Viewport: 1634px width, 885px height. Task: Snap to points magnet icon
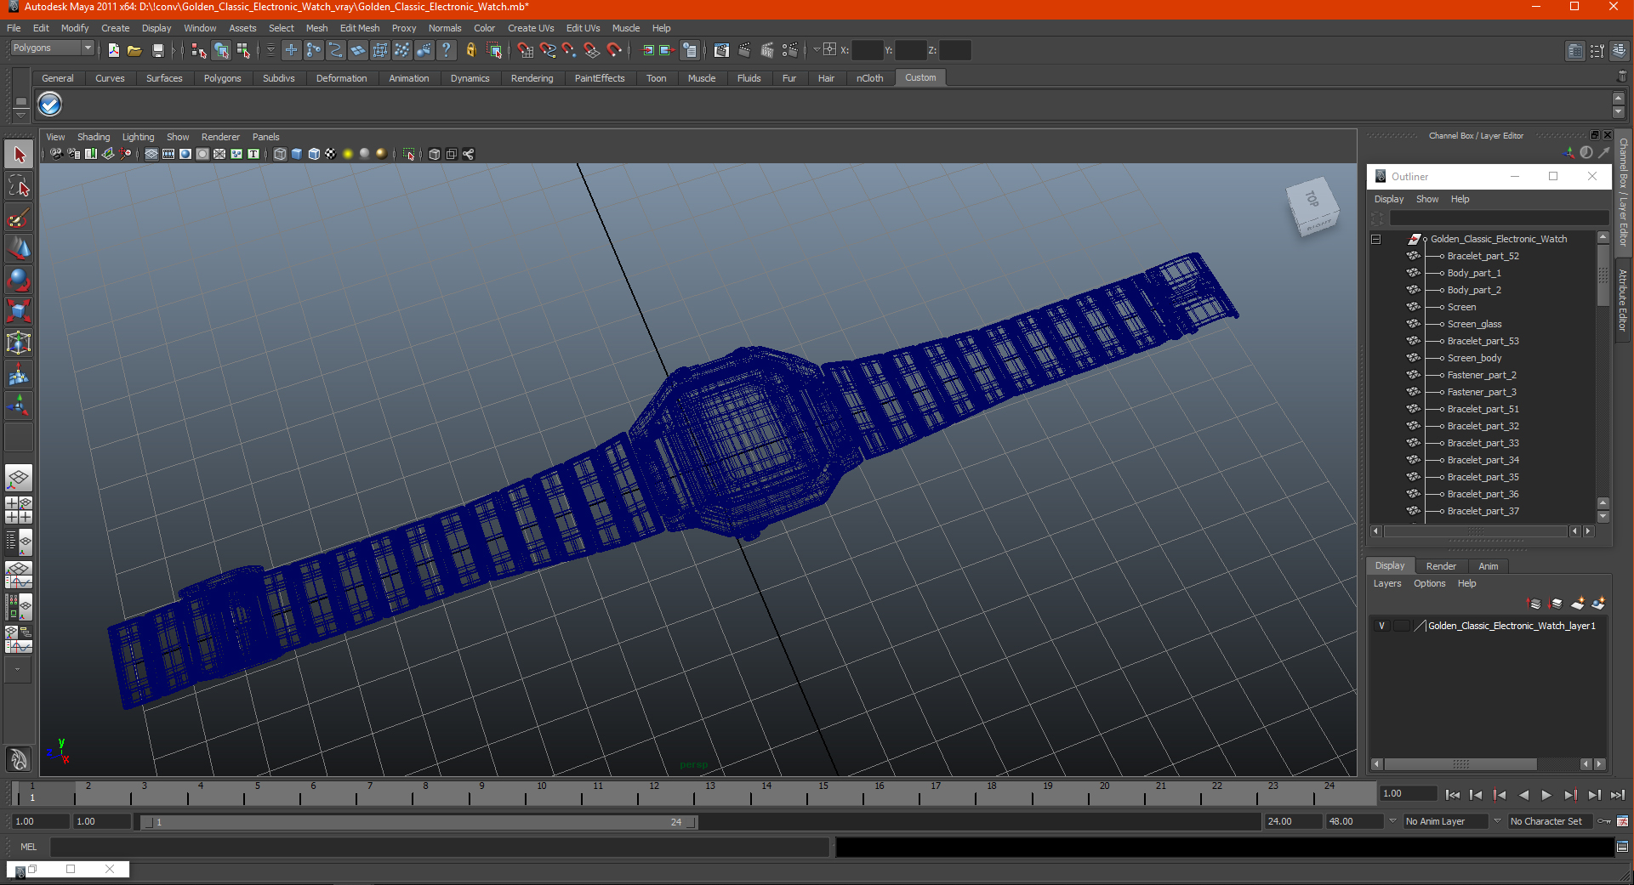[570, 50]
